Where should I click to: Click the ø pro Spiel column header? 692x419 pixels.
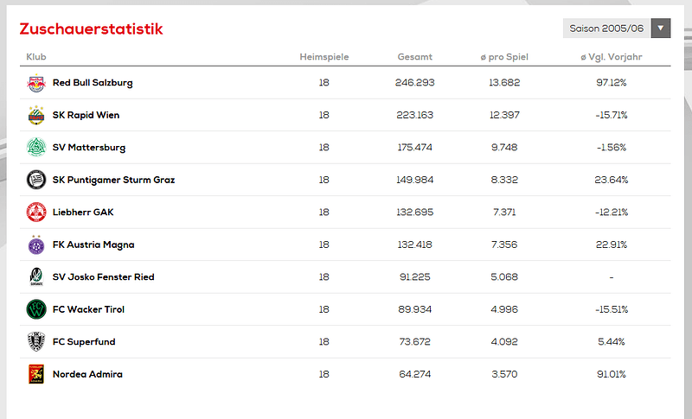(504, 57)
